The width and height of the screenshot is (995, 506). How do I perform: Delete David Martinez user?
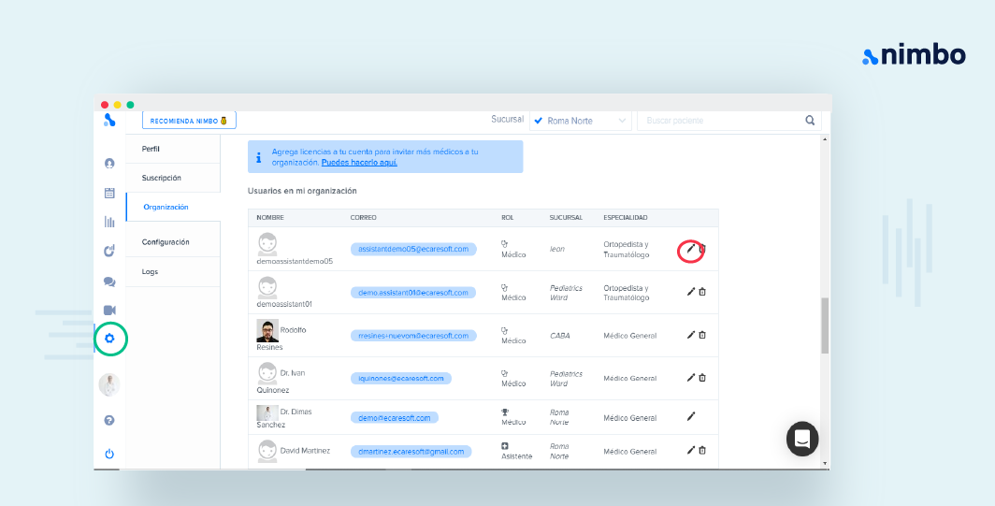coord(702,450)
